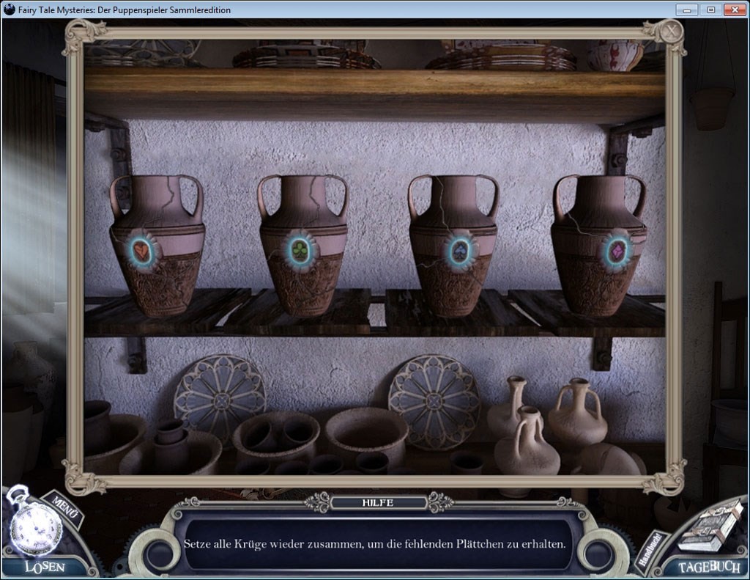Click the game's title bar icon
Viewport: 750px width, 580px height.
click(x=9, y=9)
